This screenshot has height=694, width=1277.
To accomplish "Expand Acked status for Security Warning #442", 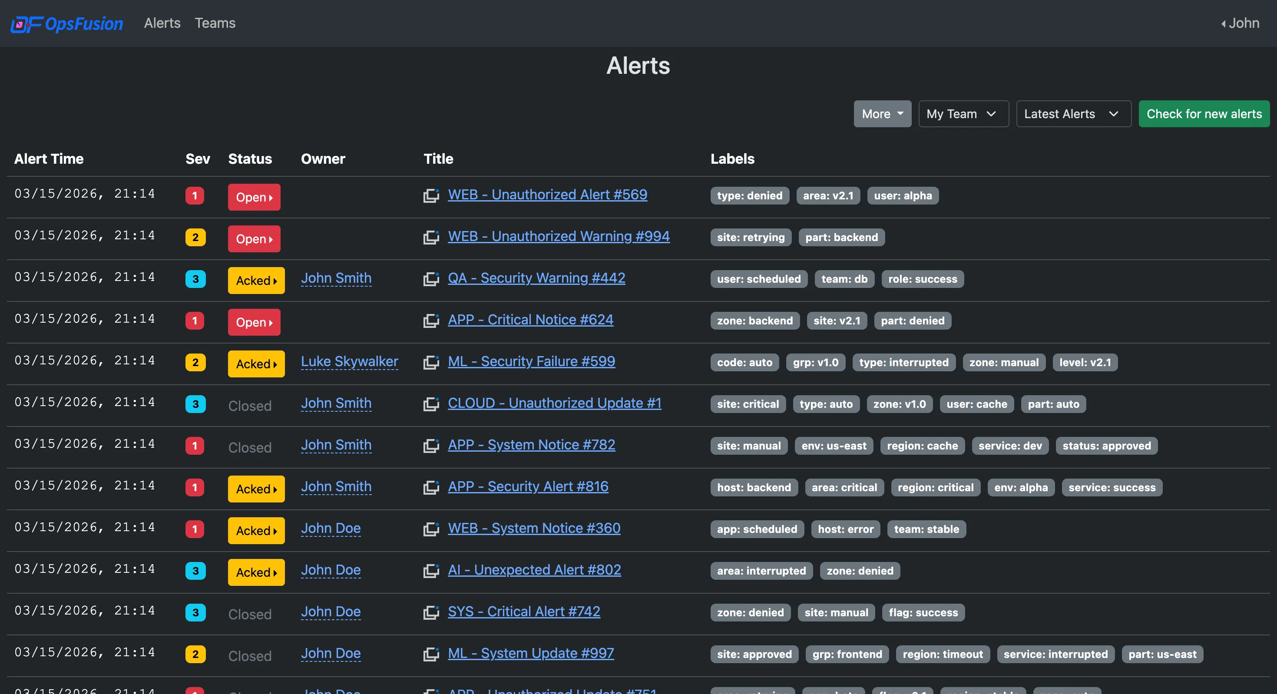I will [256, 280].
